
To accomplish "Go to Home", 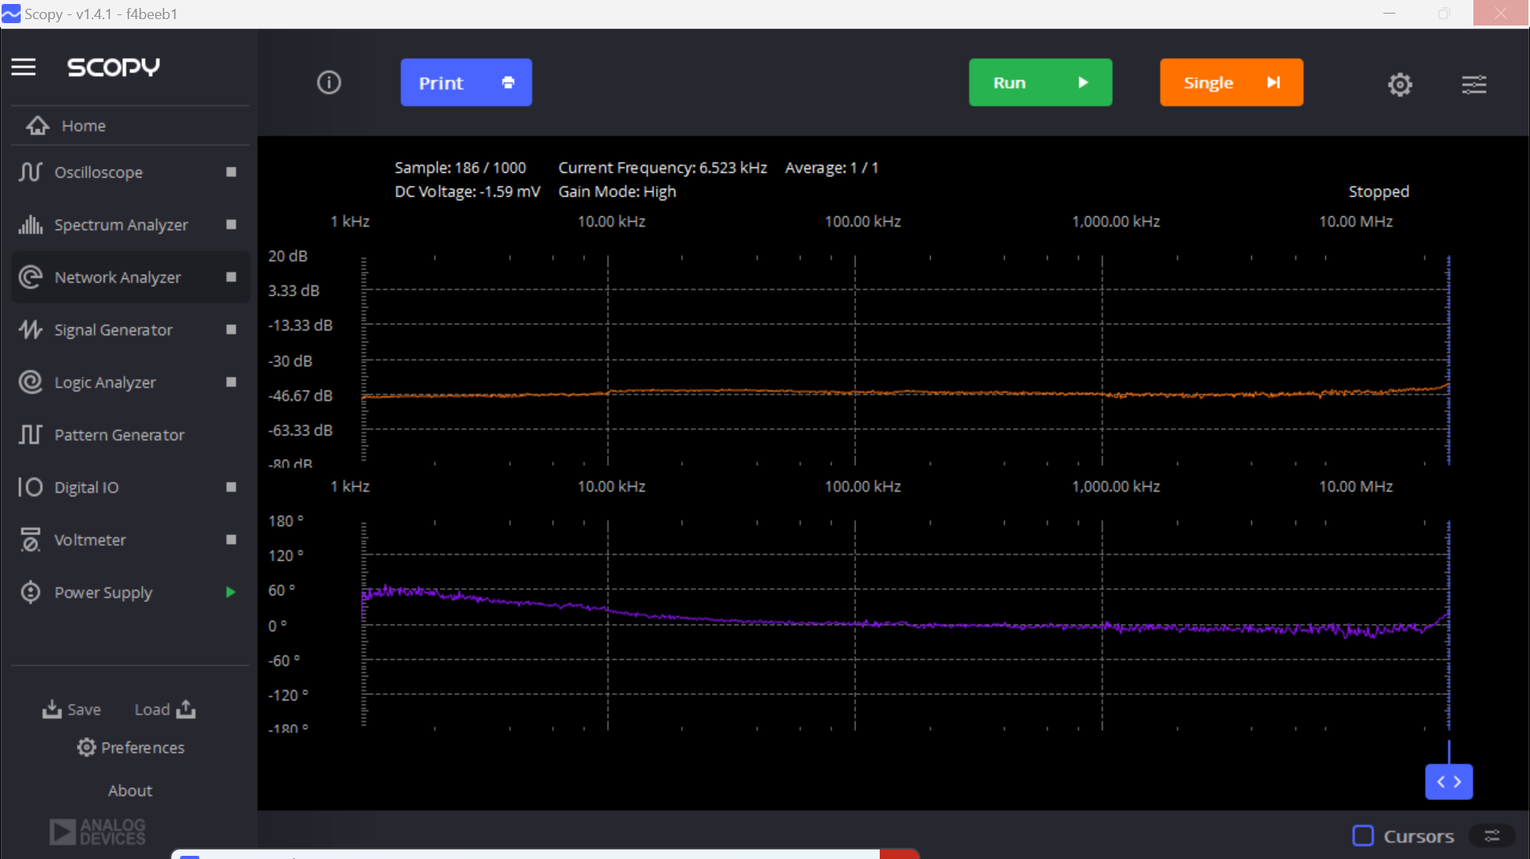I will click(x=131, y=126).
